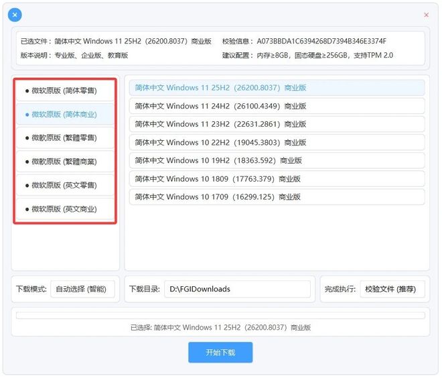Click the blue round logo icon top-left
The height and width of the screenshot is (378, 442).
click(x=14, y=15)
